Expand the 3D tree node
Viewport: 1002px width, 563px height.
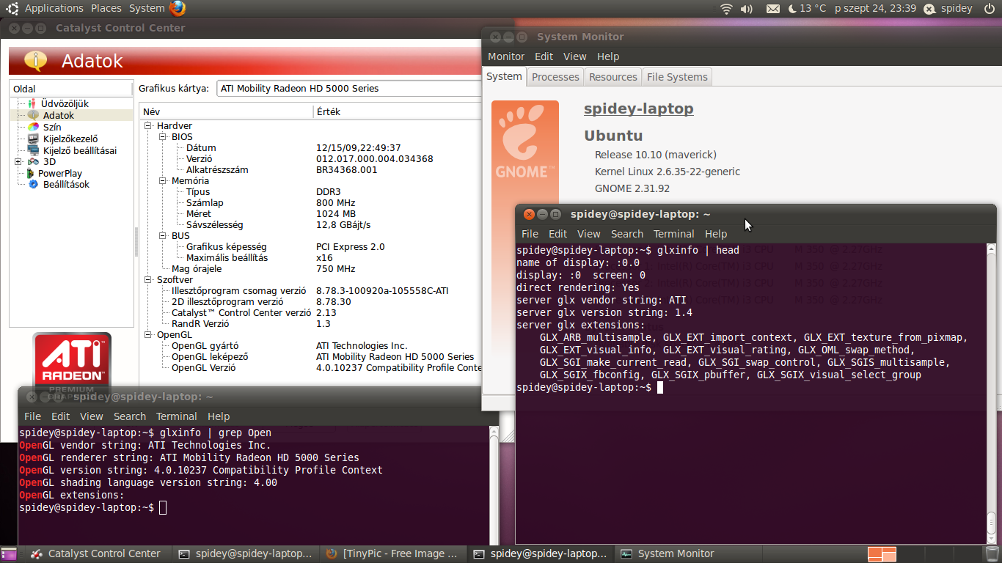pyautogui.click(x=18, y=161)
